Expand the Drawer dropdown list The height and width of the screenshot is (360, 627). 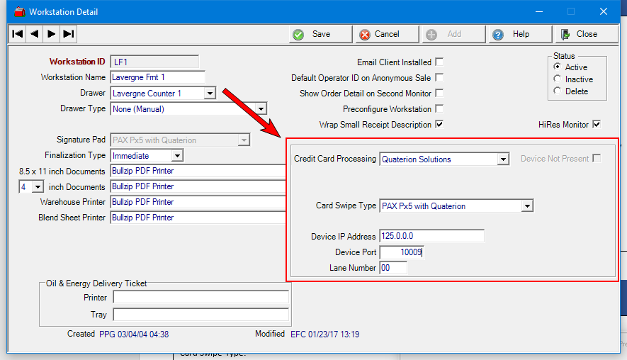point(210,94)
